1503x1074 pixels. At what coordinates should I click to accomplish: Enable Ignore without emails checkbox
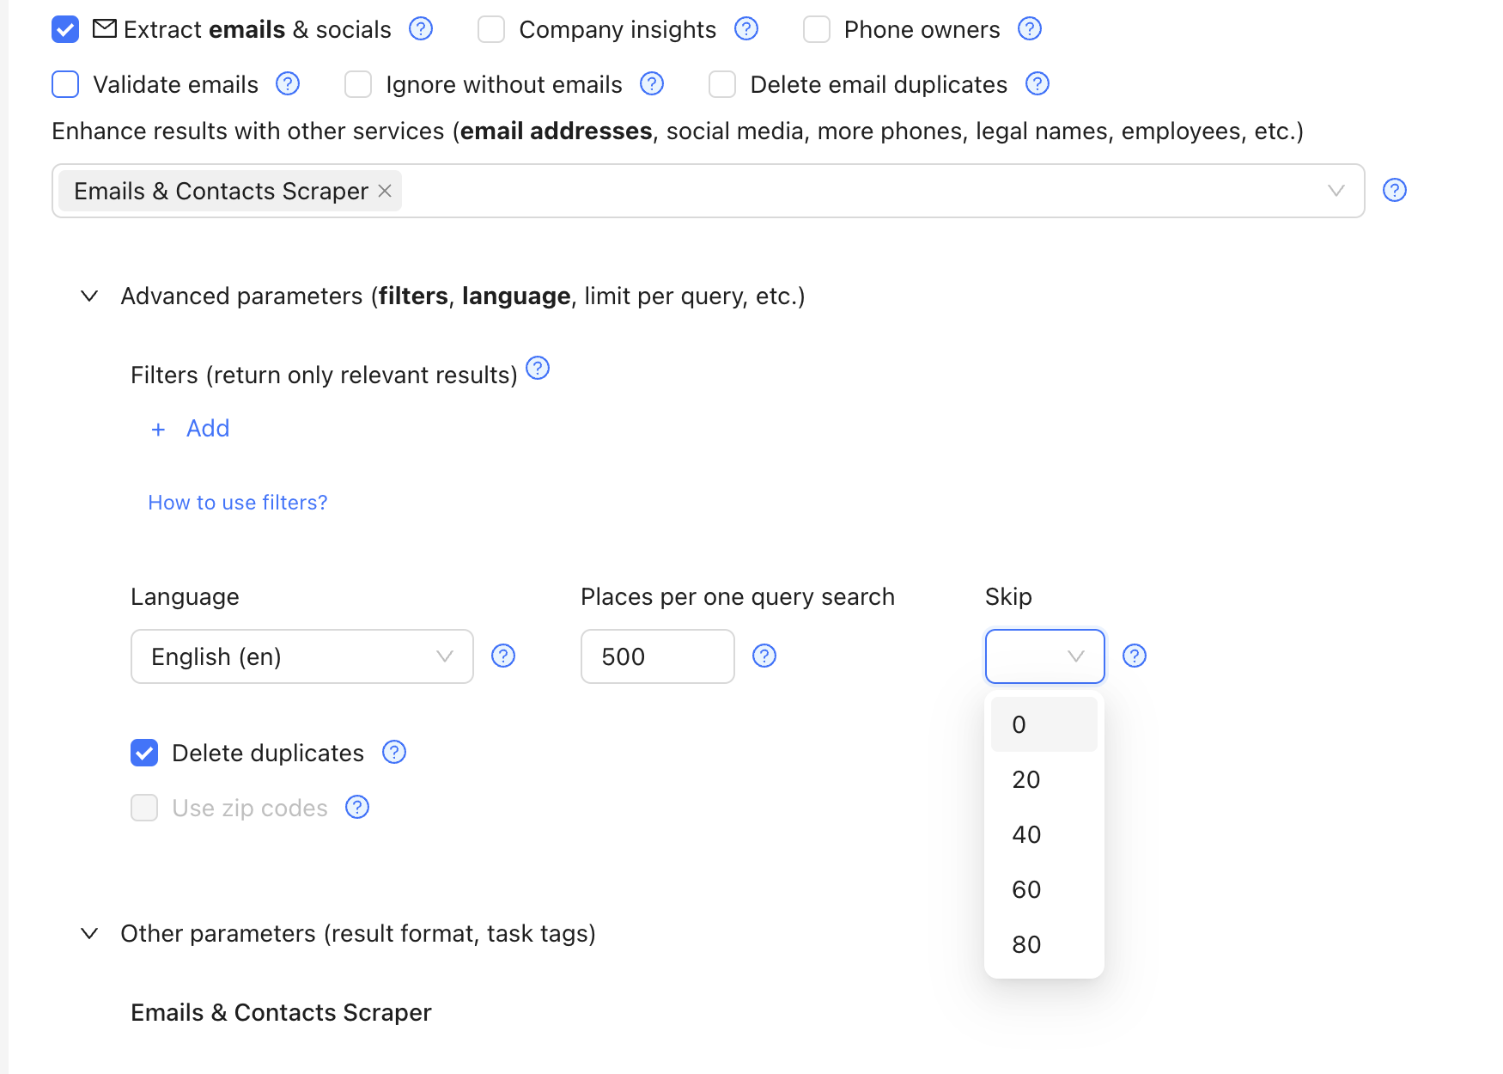(x=358, y=84)
